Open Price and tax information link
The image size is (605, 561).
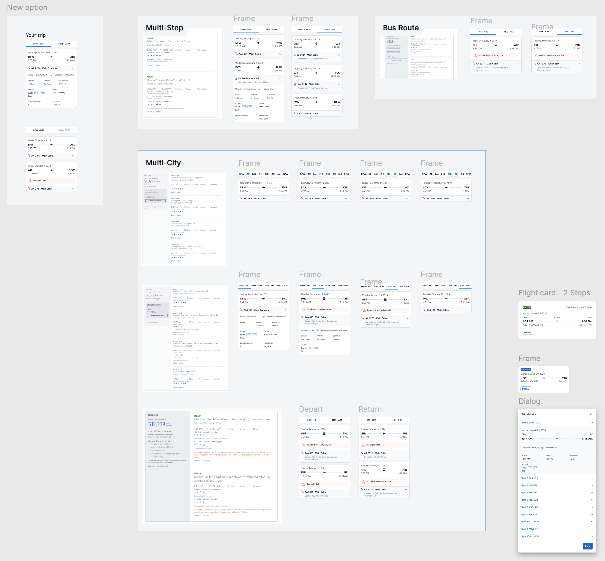click(x=160, y=437)
